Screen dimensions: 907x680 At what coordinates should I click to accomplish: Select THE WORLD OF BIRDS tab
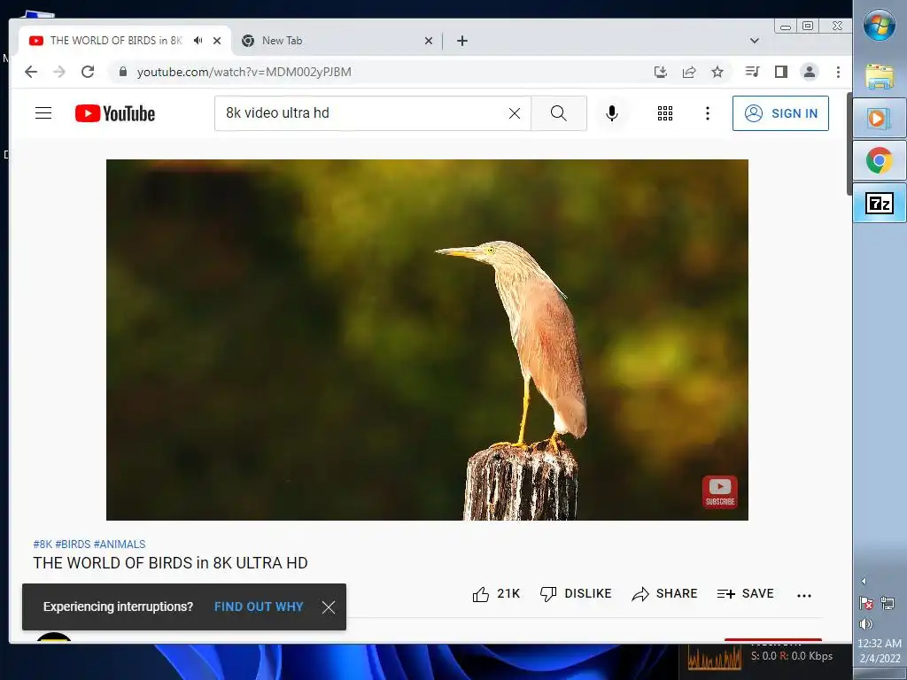pos(116,41)
